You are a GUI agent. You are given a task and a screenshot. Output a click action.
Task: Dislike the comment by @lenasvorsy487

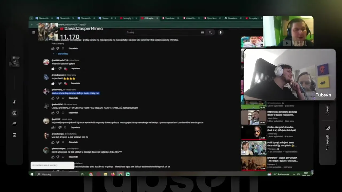(x=58, y=157)
